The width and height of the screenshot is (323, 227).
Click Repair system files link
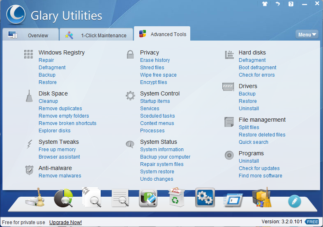pos(162,164)
